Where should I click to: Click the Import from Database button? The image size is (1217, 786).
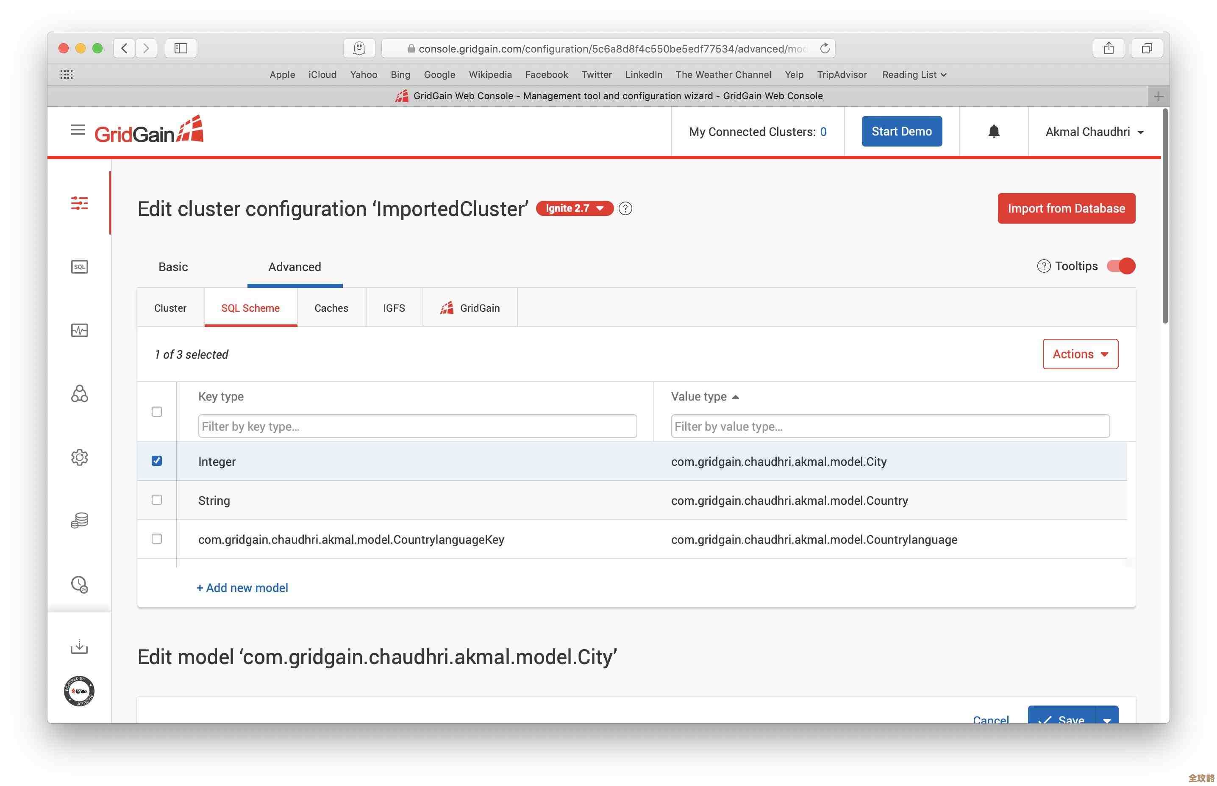click(x=1065, y=208)
